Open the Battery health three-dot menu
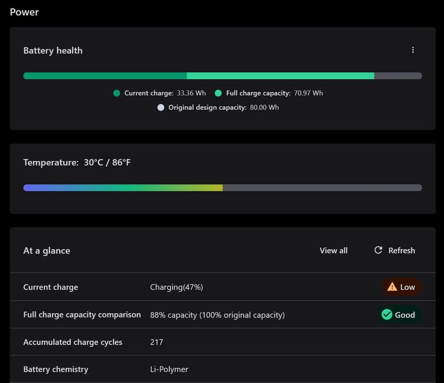The width and height of the screenshot is (444, 383). (x=413, y=50)
